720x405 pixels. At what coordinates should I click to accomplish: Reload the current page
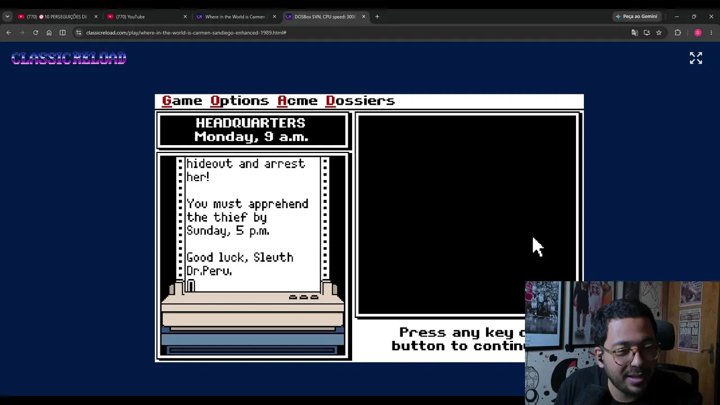point(35,33)
